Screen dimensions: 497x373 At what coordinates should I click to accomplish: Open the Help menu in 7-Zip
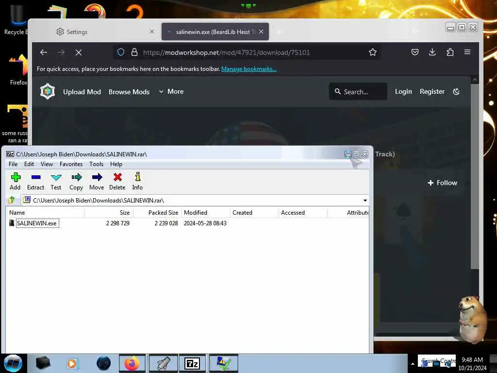click(116, 164)
